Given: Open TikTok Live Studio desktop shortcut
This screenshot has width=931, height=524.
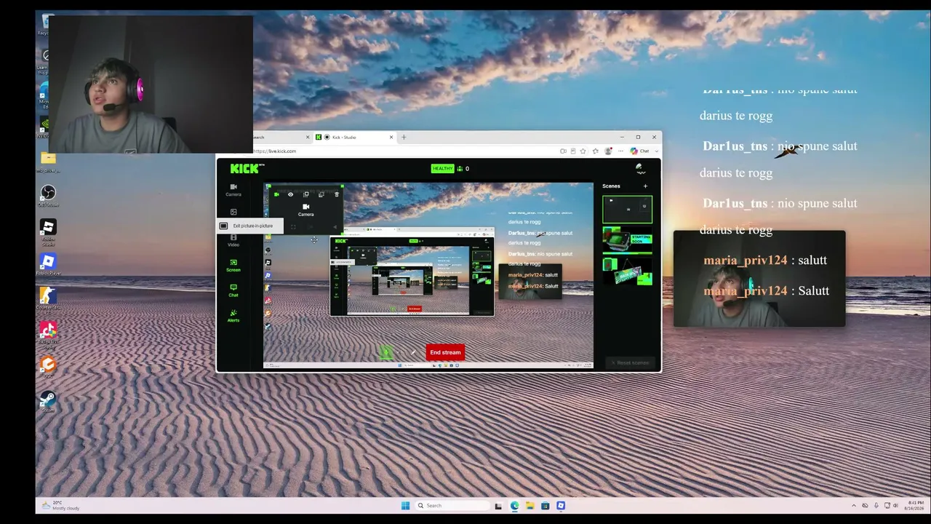Looking at the screenshot, I should 48,334.
